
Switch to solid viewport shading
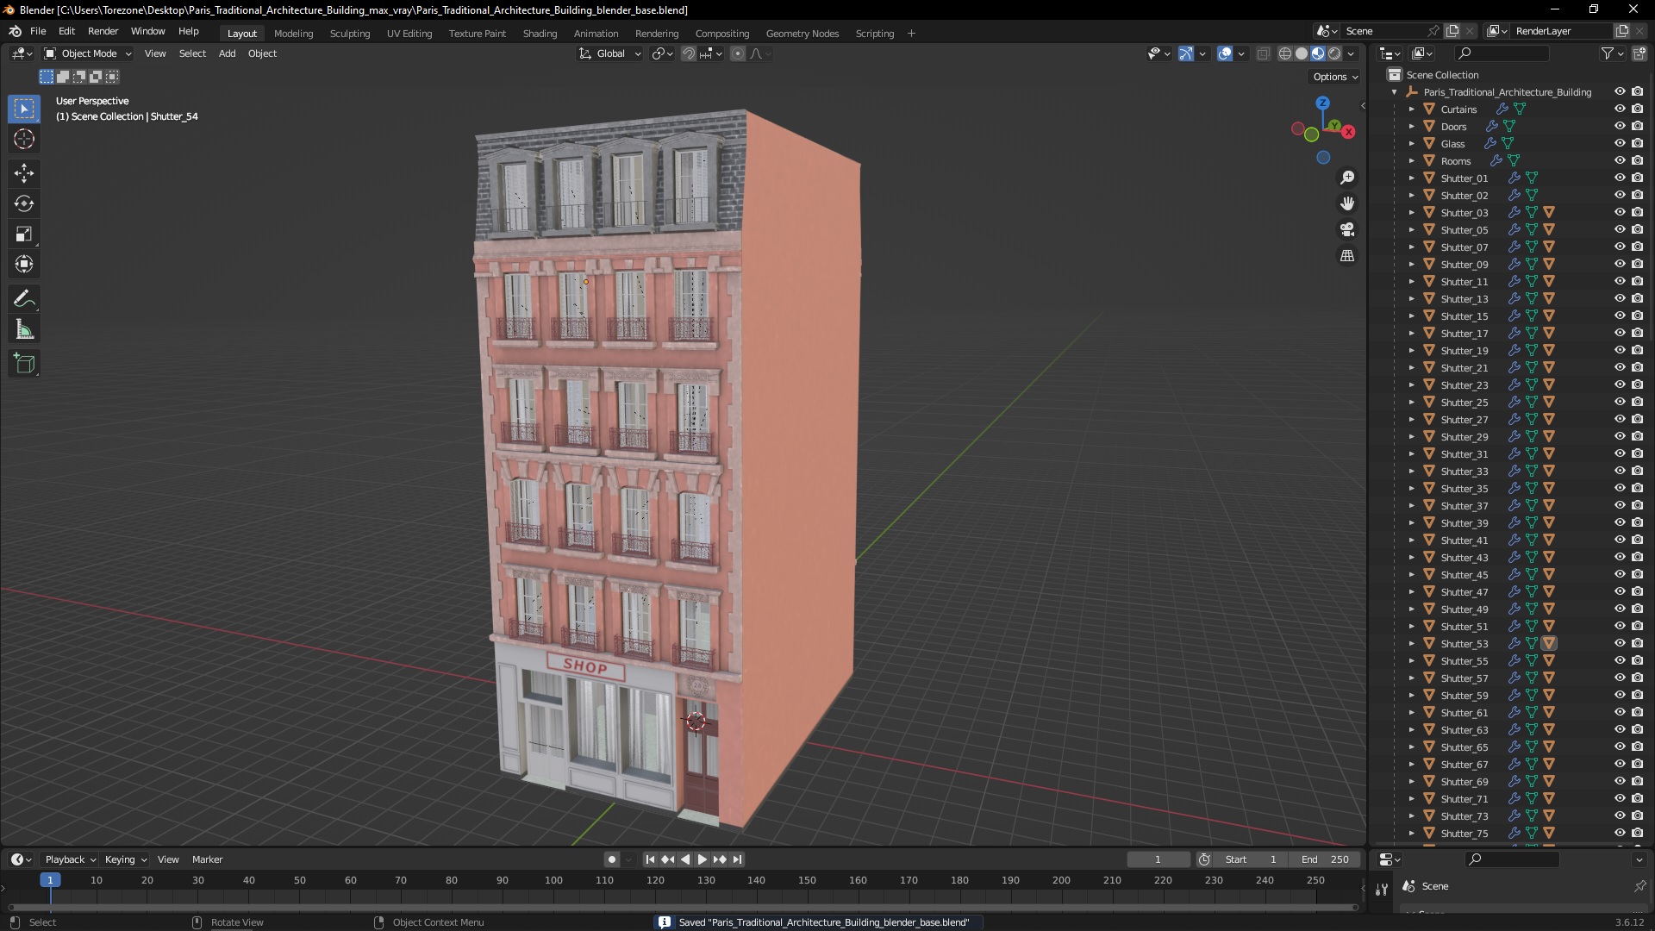1302,53
